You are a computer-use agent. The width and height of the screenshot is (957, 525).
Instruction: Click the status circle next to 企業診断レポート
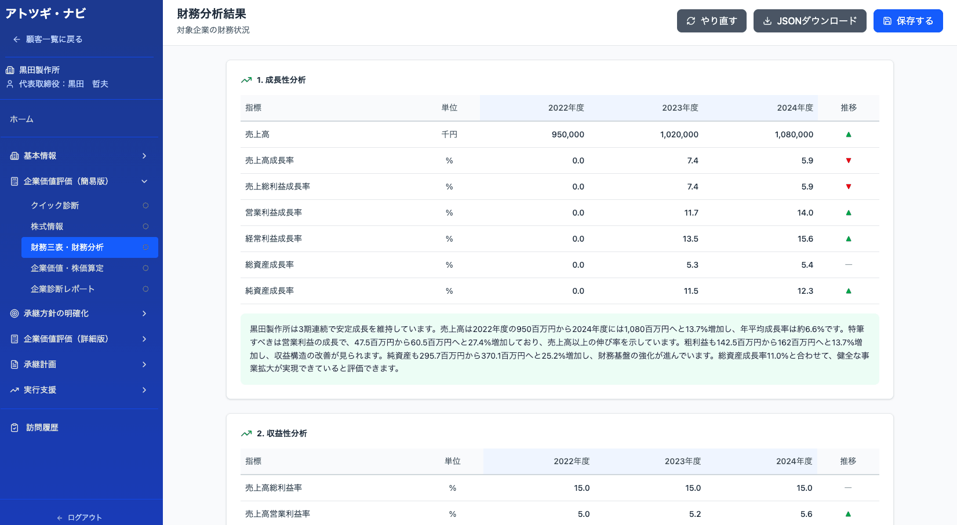(145, 289)
